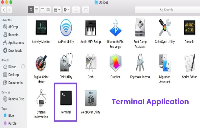Switch to list view
Screen dimensions: 200x128
(37, 10)
